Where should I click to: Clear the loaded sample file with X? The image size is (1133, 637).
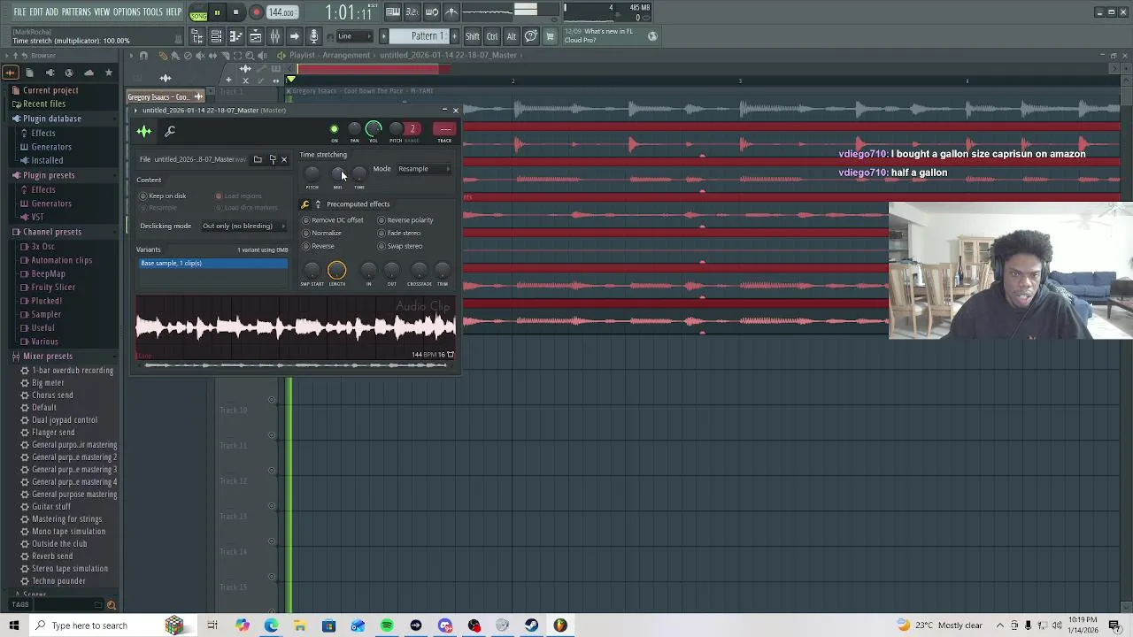point(284,159)
